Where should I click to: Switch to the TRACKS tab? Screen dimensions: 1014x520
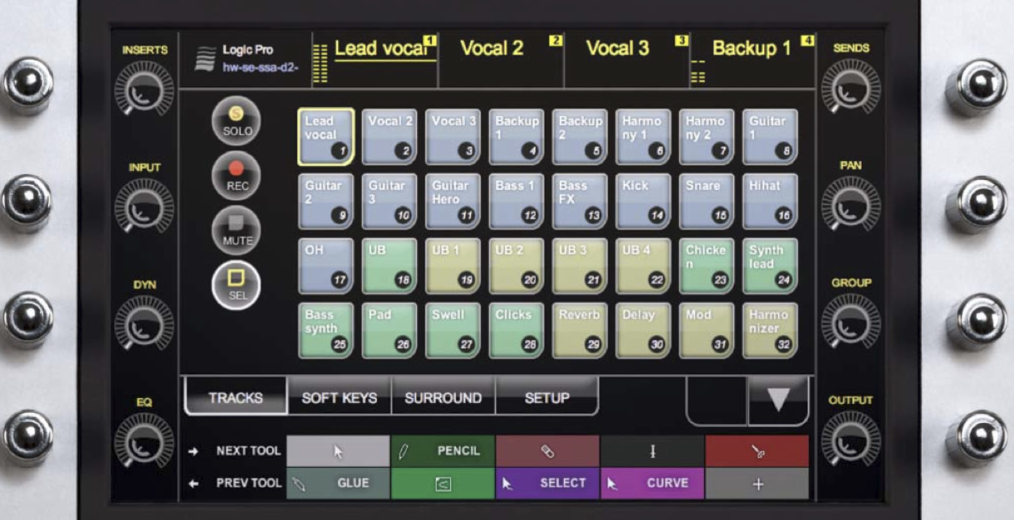pos(236,397)
